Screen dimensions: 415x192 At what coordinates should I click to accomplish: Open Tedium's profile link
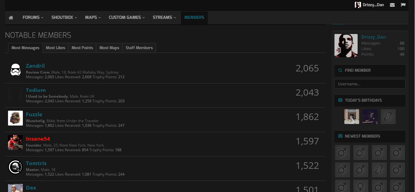(x=36, y=90)
